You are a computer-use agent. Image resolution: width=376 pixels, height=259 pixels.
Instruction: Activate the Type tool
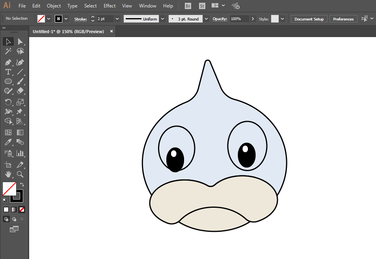(x=8, y=72)
